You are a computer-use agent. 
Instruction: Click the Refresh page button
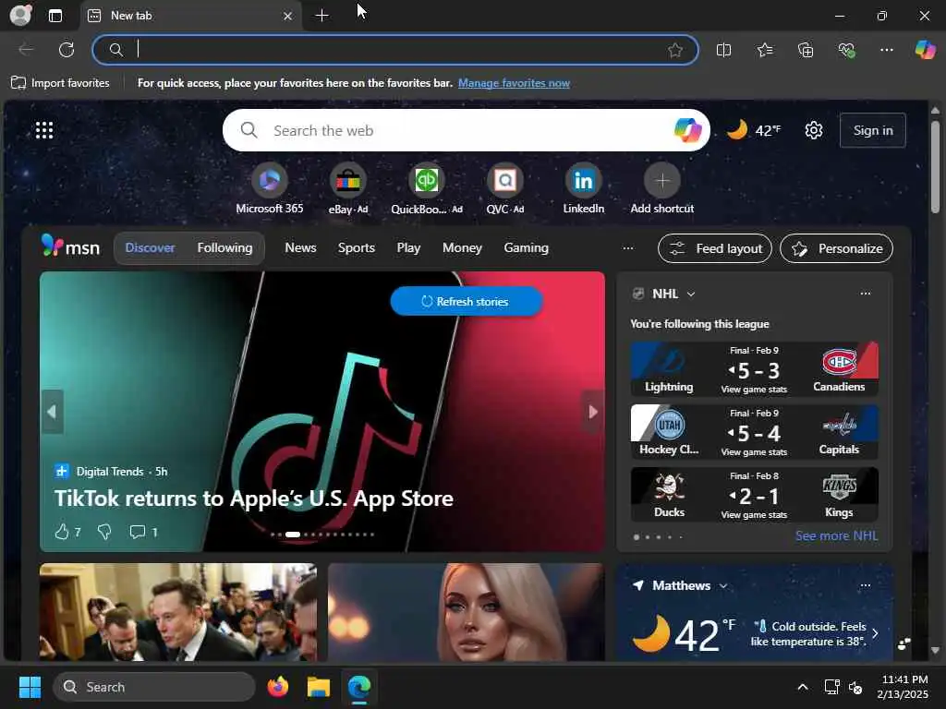(67, 50)
